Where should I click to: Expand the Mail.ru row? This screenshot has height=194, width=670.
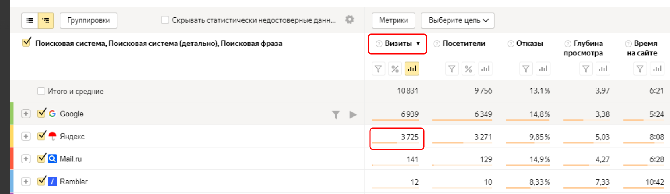(x=26, y=159)
